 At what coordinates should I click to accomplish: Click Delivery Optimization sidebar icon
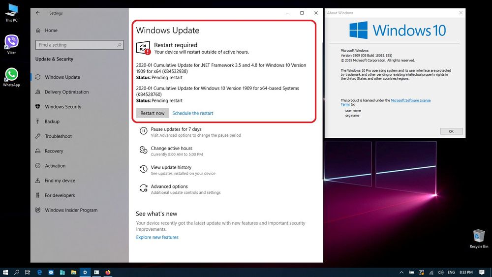[x=38, y=92]
